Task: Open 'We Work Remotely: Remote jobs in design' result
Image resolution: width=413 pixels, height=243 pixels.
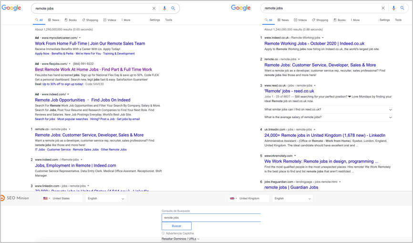Action: tap(321, 161)
